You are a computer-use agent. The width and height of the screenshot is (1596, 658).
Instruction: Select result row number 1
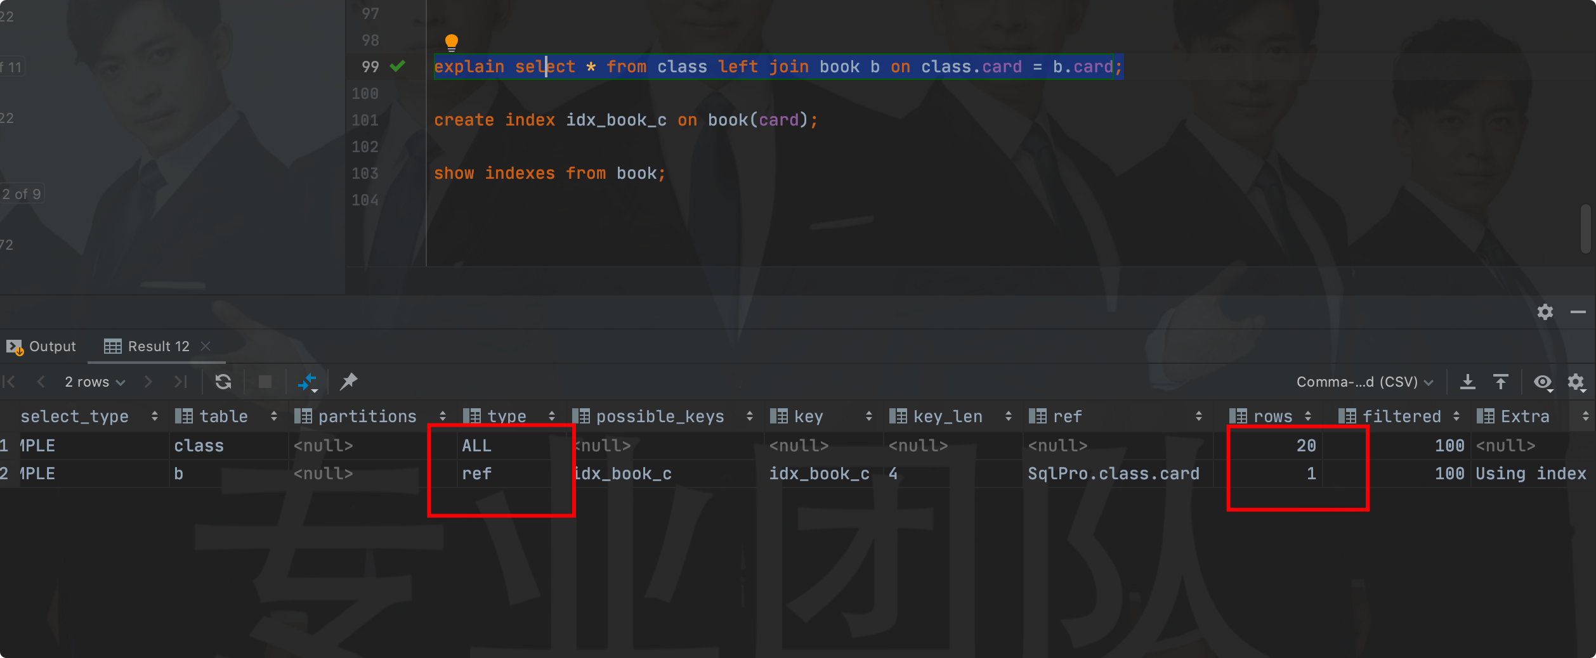(x=5, y=446)
